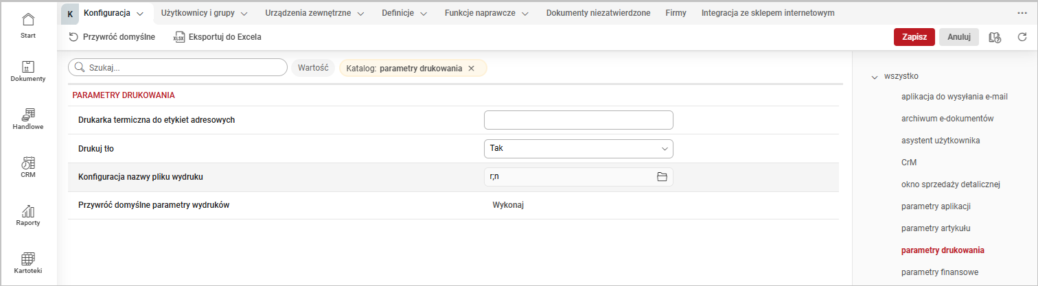Screen dimensions: 1038x286
Task: Switch to Dokumenty niezatwierdzone tab
Action: (x=598, y=13)
